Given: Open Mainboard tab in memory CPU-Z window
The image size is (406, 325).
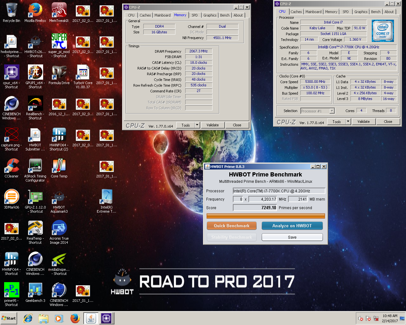Looking at the screenshot, I should pos(162,15).
